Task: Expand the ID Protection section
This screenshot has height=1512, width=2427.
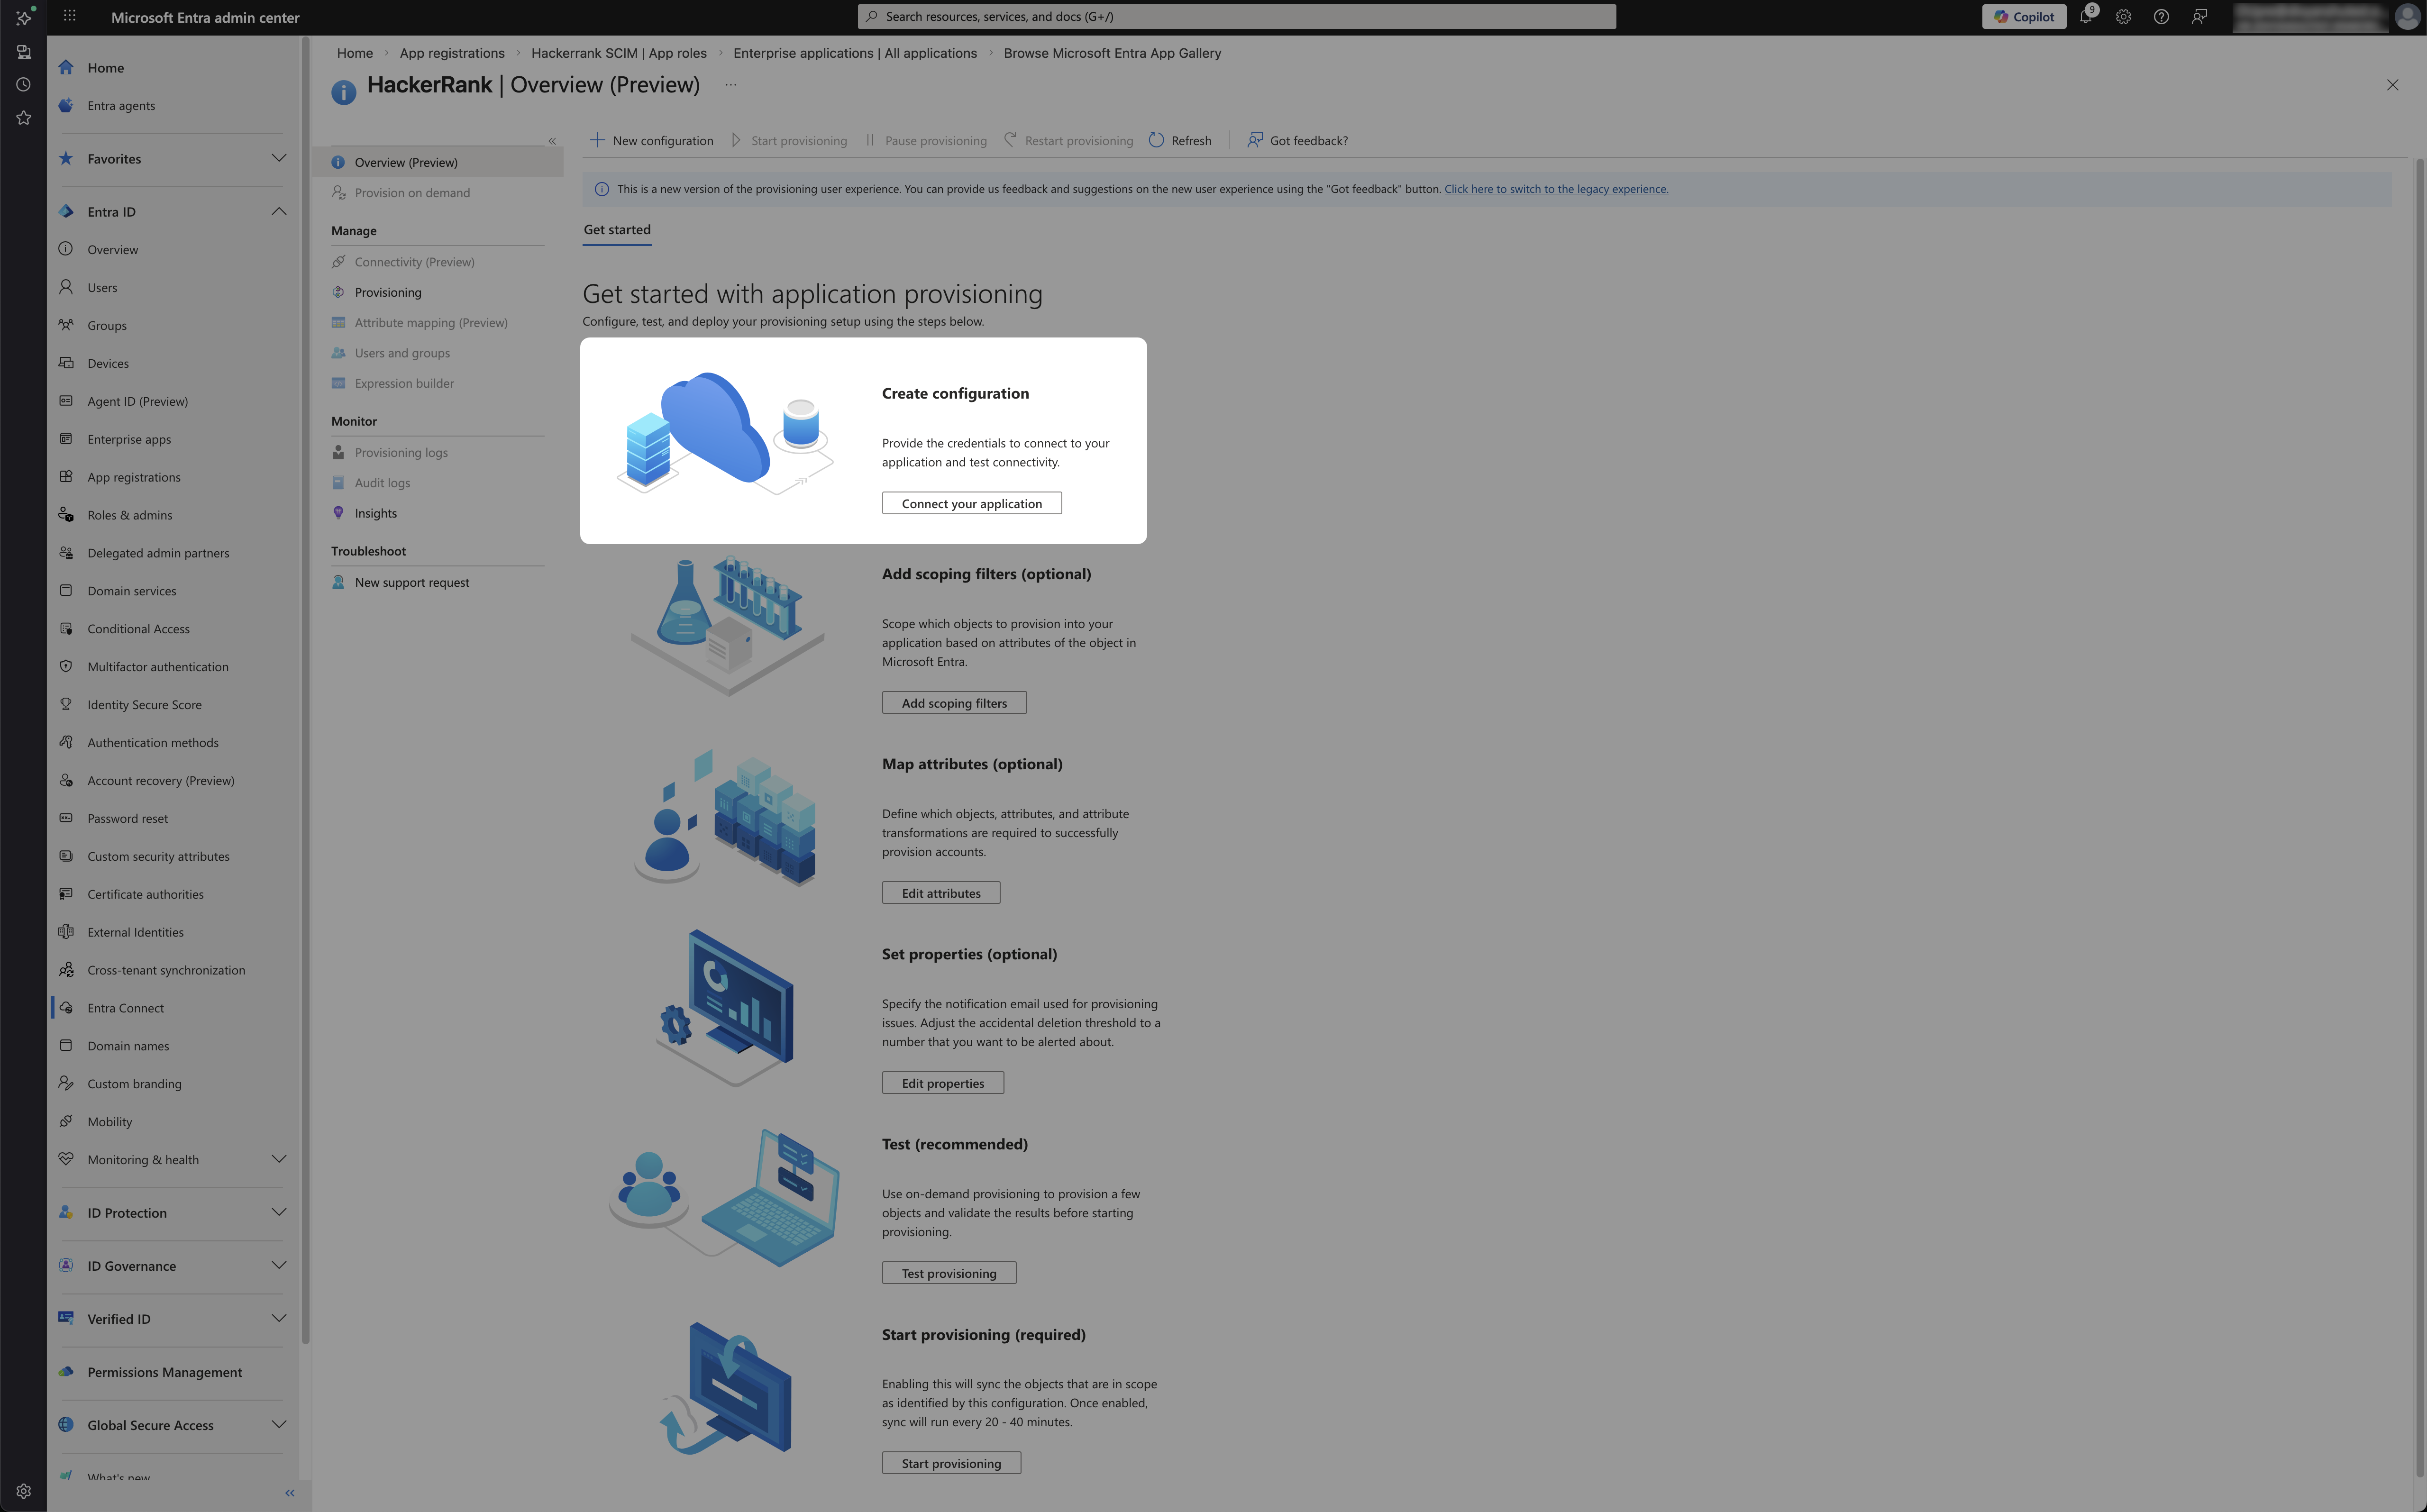Action: [279, 1212]
